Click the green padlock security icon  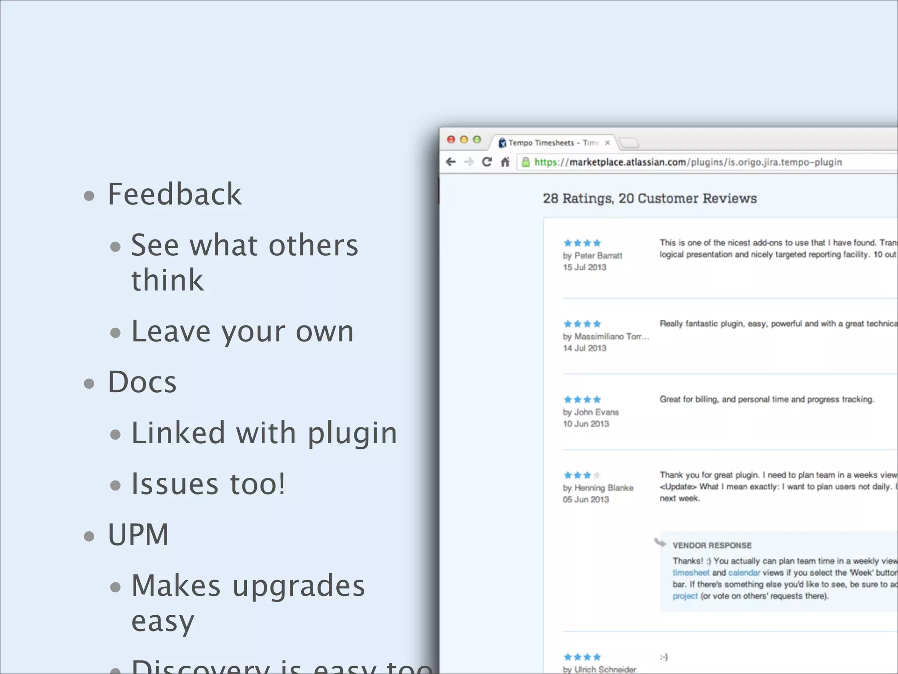(x=525, y=162)
